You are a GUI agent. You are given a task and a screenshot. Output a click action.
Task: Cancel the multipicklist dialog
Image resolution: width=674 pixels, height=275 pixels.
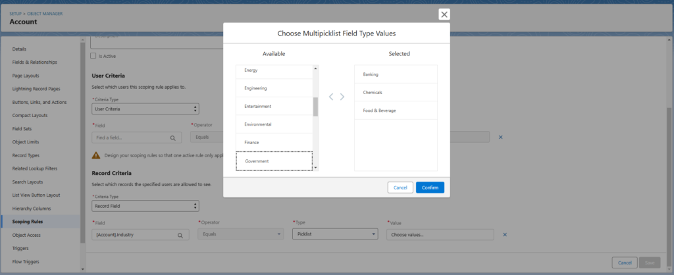coord(400,187)
